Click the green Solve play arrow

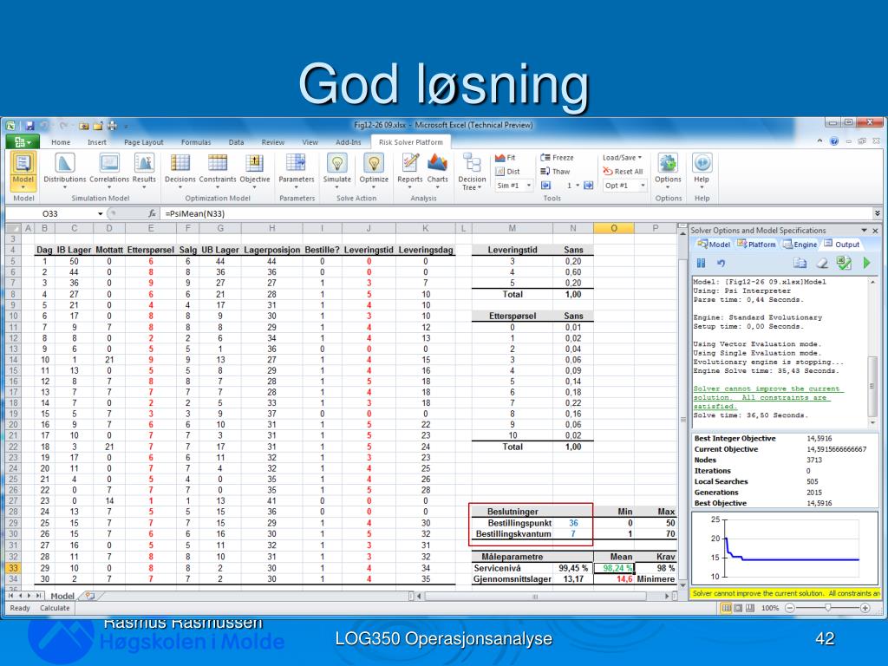click(x=866, y=264)
